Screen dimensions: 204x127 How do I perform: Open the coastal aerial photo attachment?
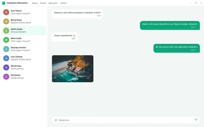(73, 69)
